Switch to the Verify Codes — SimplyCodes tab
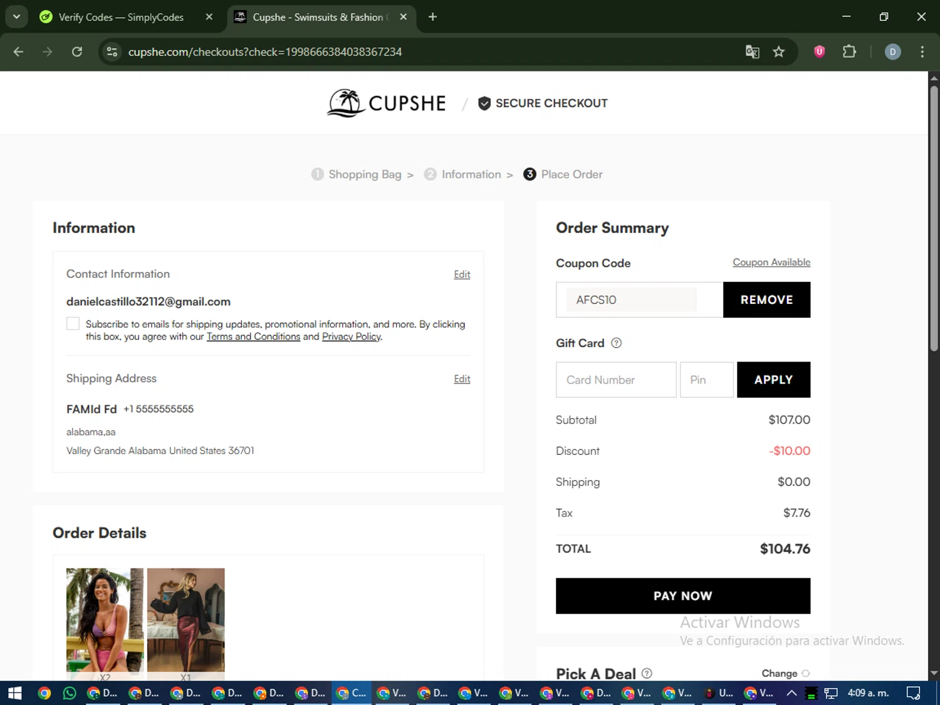Viewport: 940px width, 705px height. tap(120, 17)
